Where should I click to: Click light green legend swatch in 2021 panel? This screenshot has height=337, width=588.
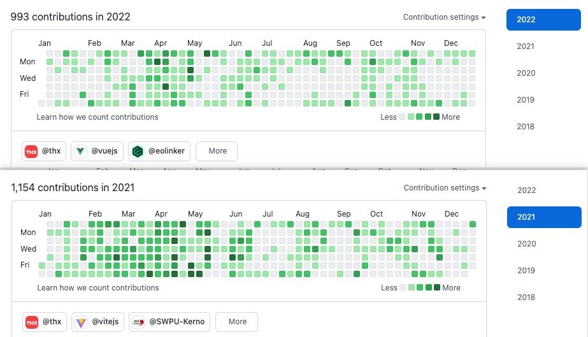tap(412, 287)
